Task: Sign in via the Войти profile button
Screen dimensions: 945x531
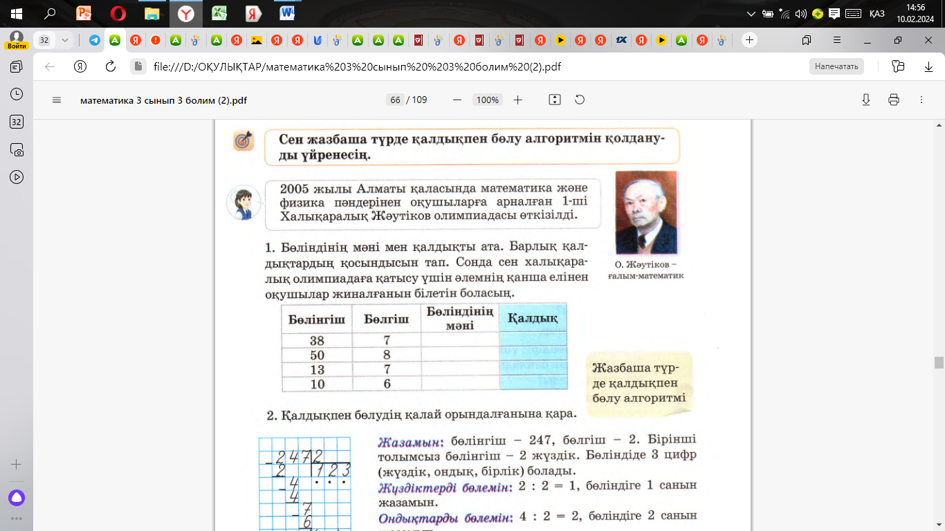Action: pos(17,40)
